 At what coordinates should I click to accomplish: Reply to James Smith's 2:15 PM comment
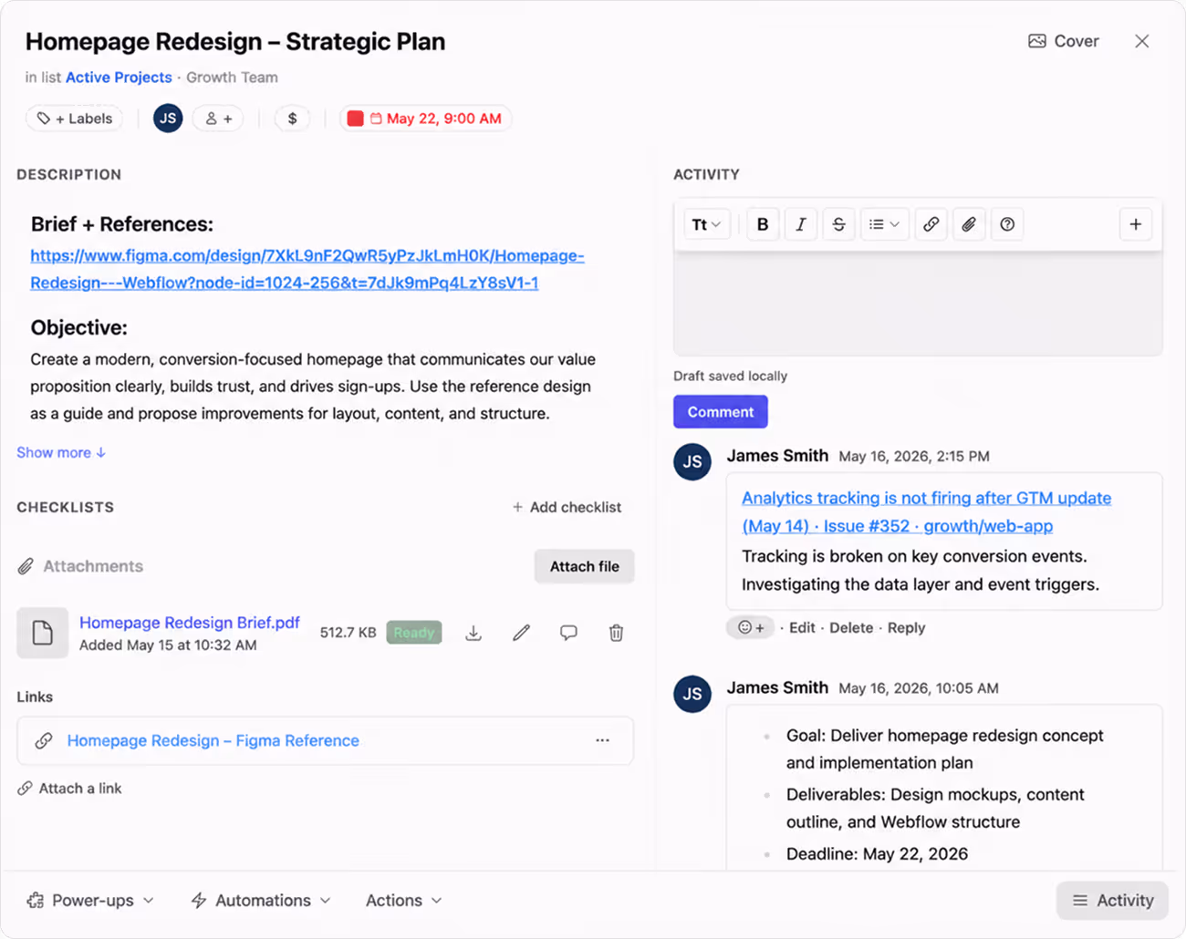(906, 627)
